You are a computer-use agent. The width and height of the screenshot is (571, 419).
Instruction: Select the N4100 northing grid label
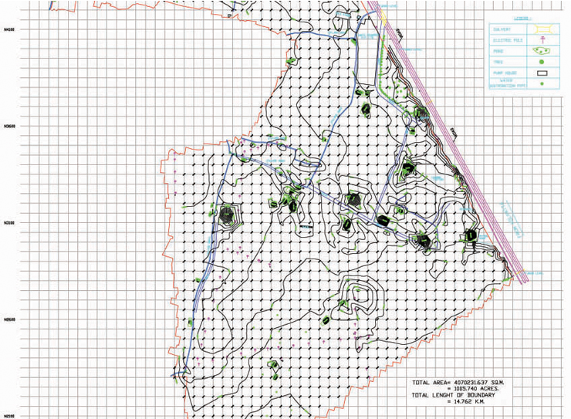10,29
